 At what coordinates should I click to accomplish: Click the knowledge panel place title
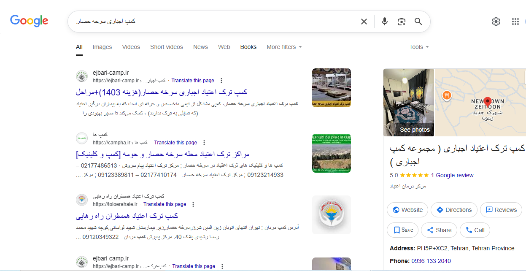(x=458, y=155)
